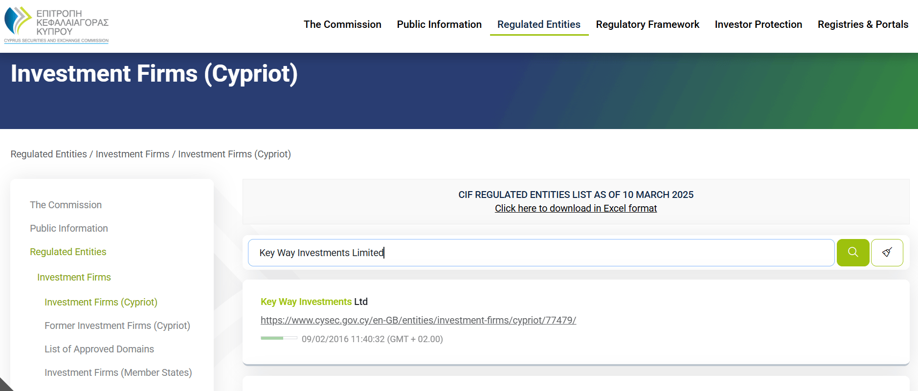Open Regulated Entities top menu

539,24
